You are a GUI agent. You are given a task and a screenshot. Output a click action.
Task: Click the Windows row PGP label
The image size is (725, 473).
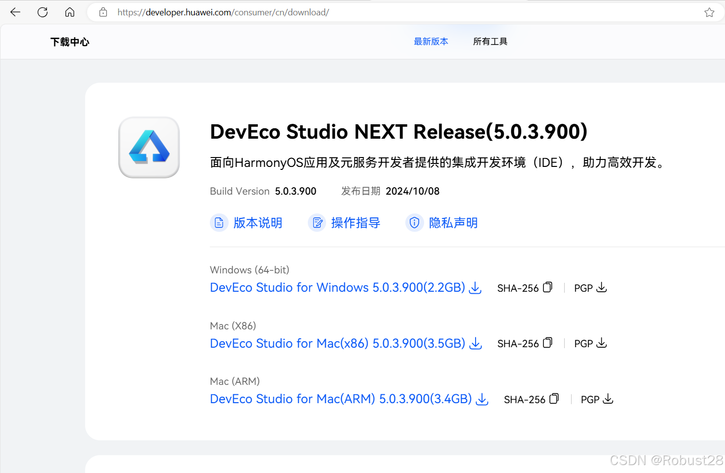583,288
